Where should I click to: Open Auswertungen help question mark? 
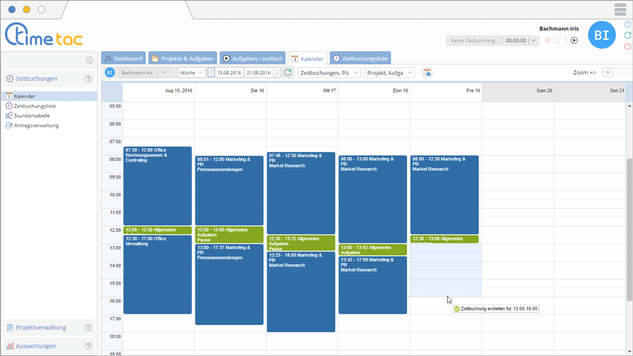(x=88, y=346)
